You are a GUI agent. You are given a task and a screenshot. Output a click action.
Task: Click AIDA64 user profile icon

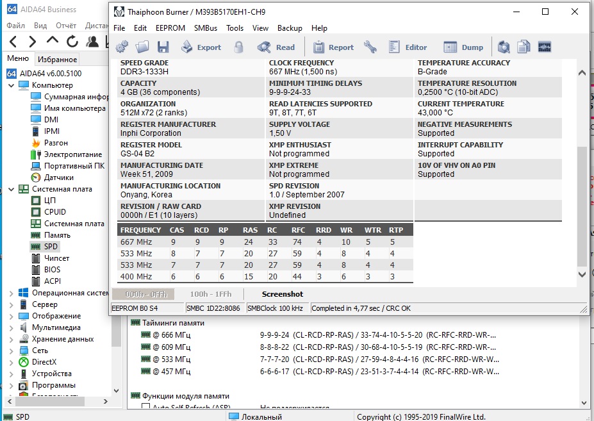point(92,41)
